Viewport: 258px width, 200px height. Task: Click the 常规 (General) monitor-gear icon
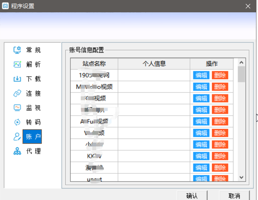tap(17, 50)
